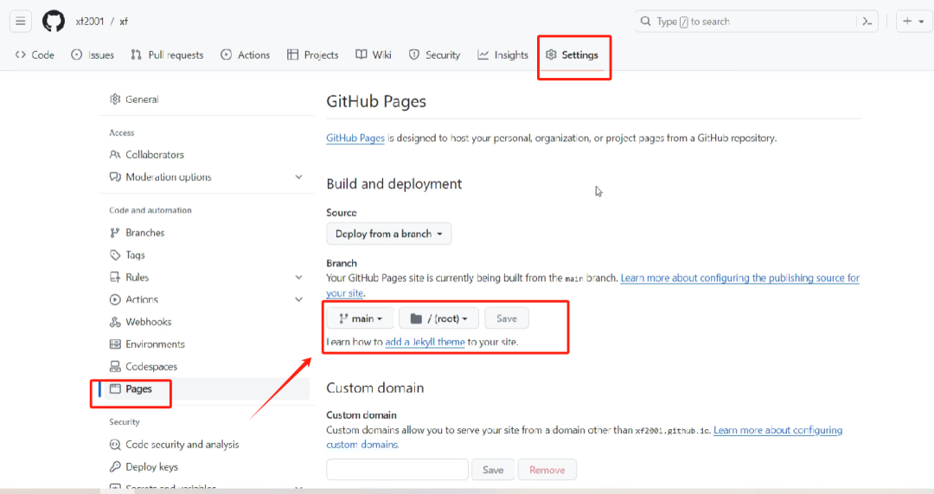Click the Codespaces icon in sidebar

coord(115,367)
